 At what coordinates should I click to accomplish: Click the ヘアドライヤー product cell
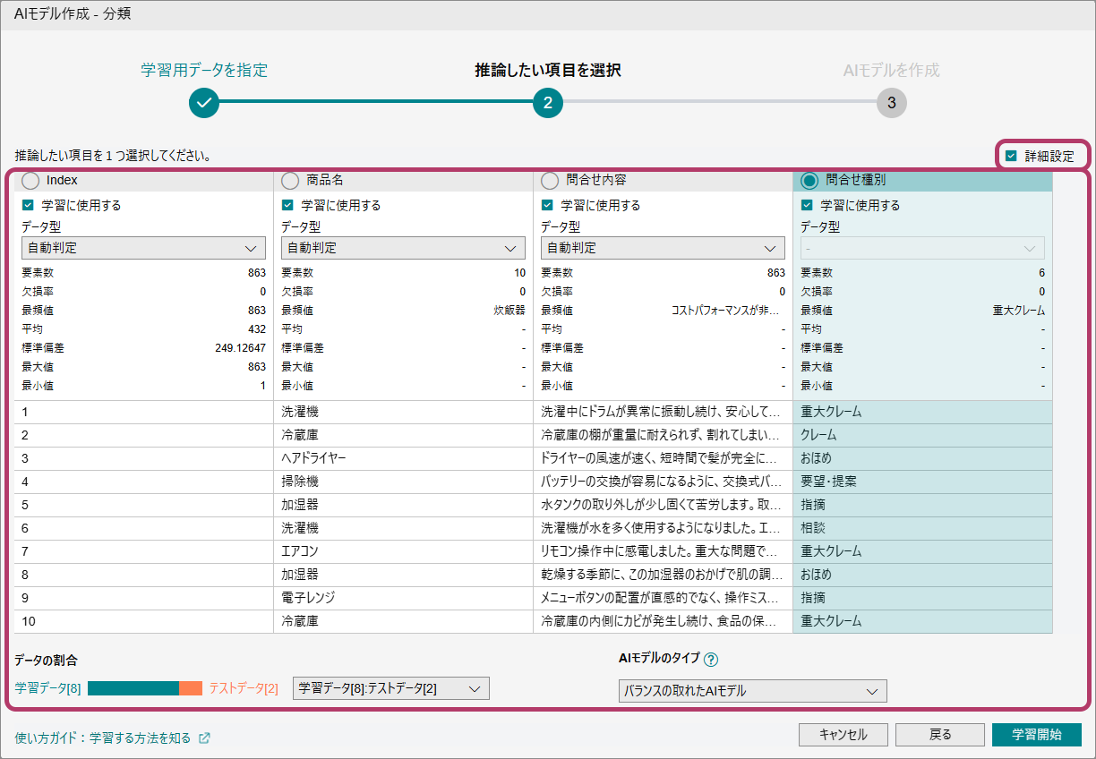pos(403,458)
